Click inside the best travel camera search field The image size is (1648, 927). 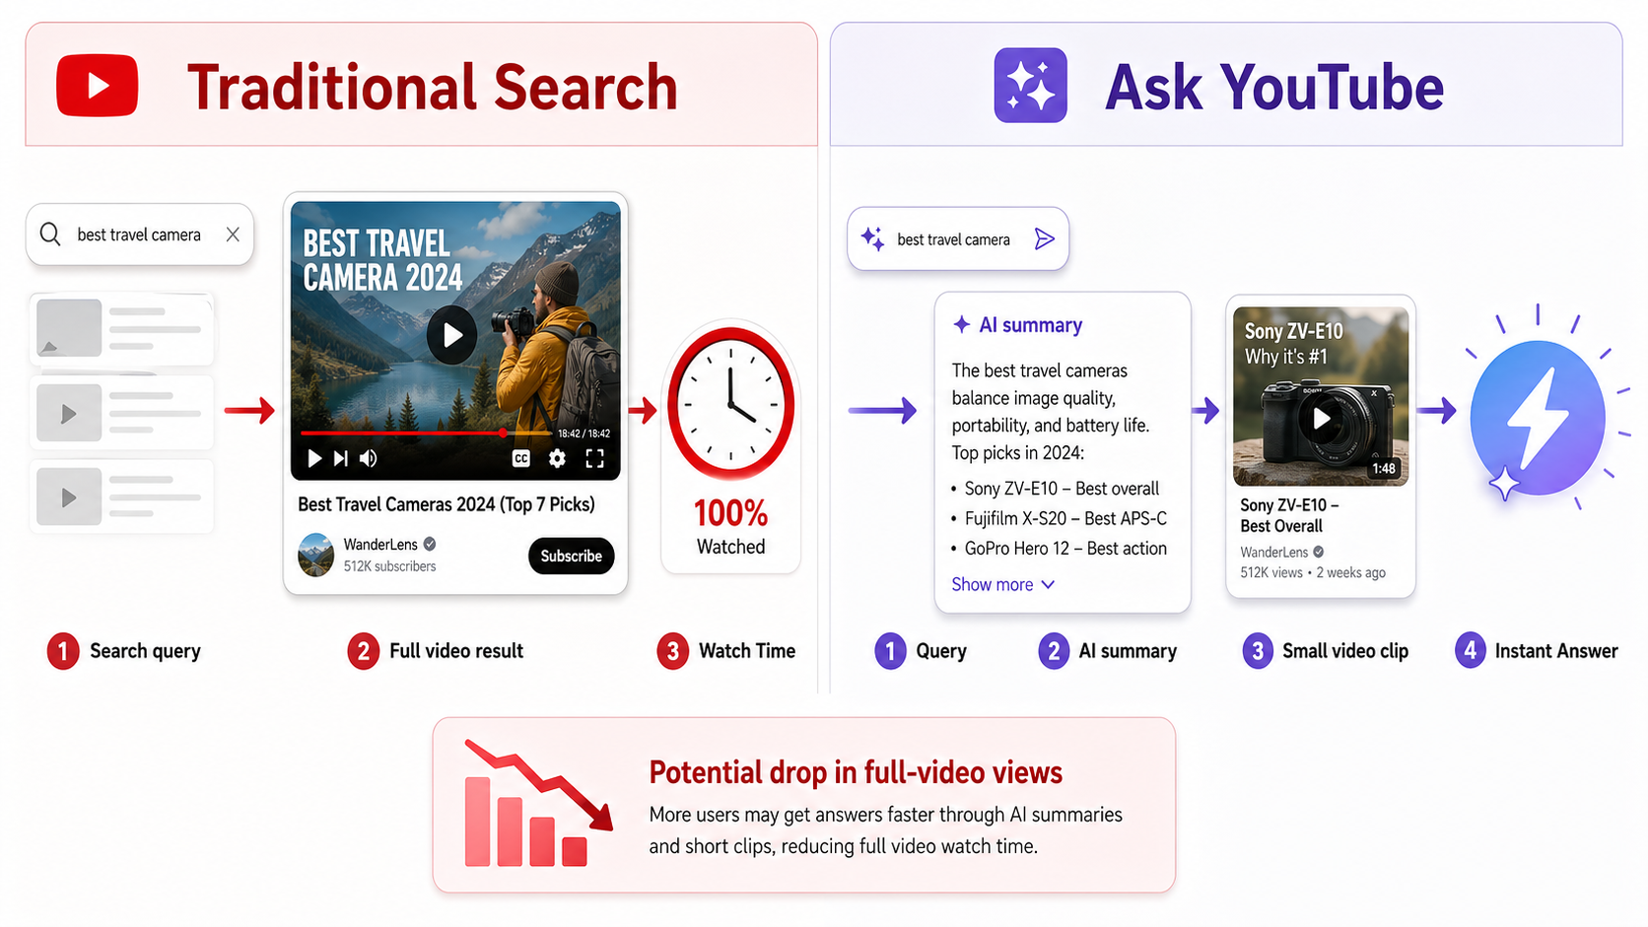(x=138, y=234)
